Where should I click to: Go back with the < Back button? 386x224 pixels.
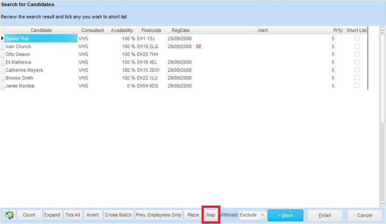click(286, 215)
